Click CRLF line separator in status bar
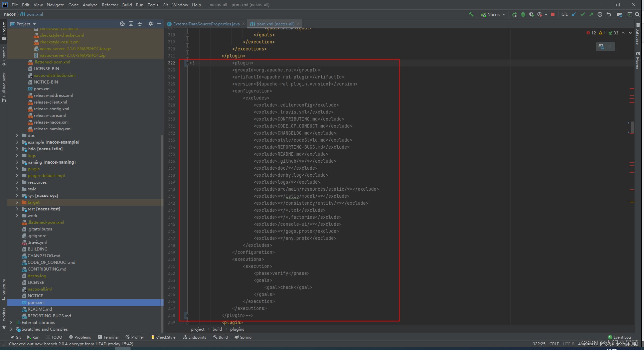The height and width of the screenshot is (350, 644). 554,344
